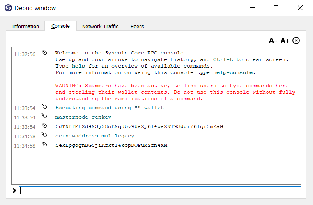Close the Debug window

(x=300, y=8)
